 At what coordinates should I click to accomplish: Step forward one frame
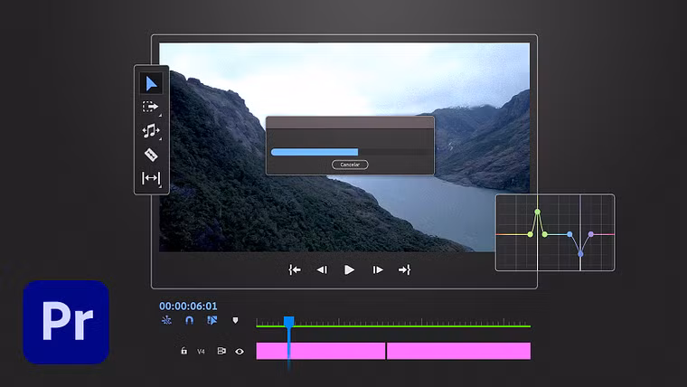[x=377, y=270]
